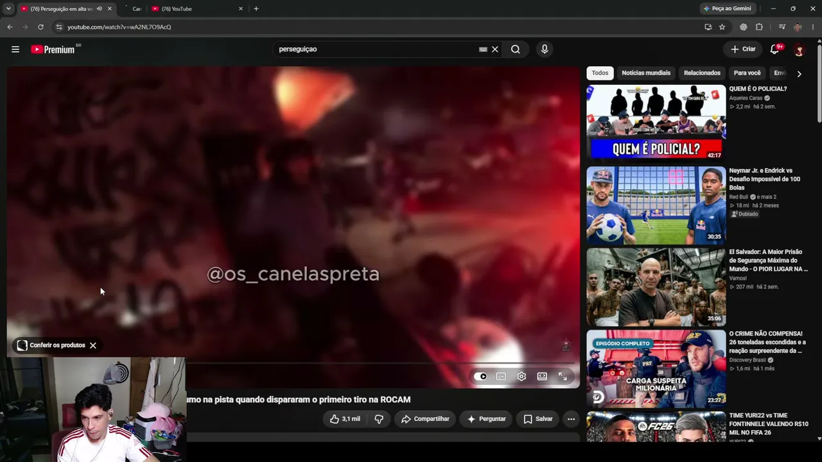Open El Salvador: A Maior Prisão title
The height and width of the screenshot is (462, 822).
click(x=769, y=261)
